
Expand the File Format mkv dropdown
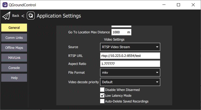pyautogui.click(x=130, y=72)
